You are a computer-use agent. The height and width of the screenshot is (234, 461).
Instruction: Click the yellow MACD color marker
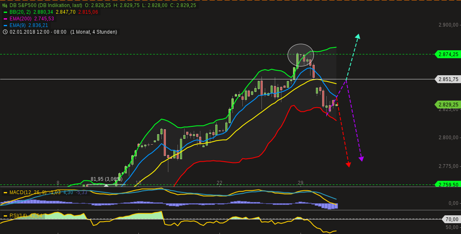5,193
